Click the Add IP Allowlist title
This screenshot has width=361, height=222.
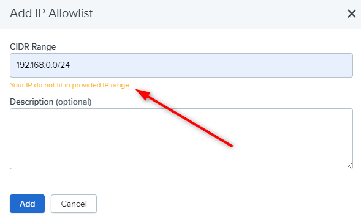point(51,13)
